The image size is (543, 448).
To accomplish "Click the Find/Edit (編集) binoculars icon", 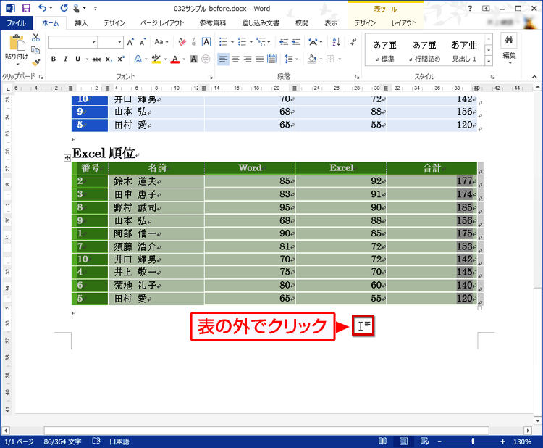I will (509, 41).
